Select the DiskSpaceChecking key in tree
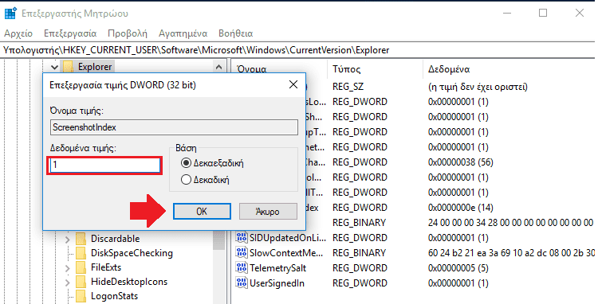 132,253
